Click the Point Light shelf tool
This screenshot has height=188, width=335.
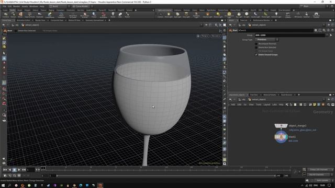[169, 15]
